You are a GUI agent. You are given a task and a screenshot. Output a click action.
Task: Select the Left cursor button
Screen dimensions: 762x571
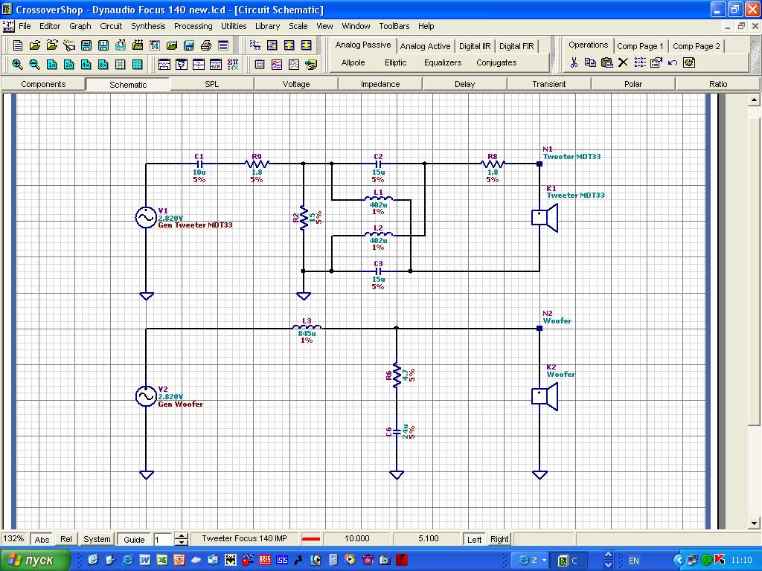[x=474, y=539]
